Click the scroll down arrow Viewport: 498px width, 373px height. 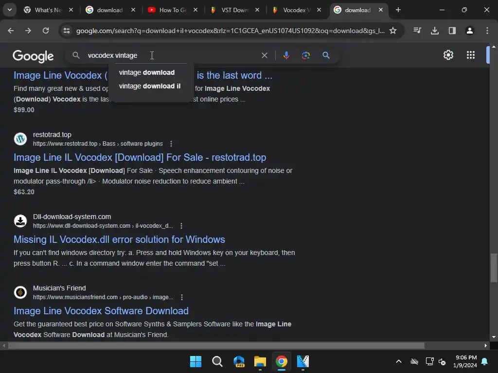tap(494, 337)
